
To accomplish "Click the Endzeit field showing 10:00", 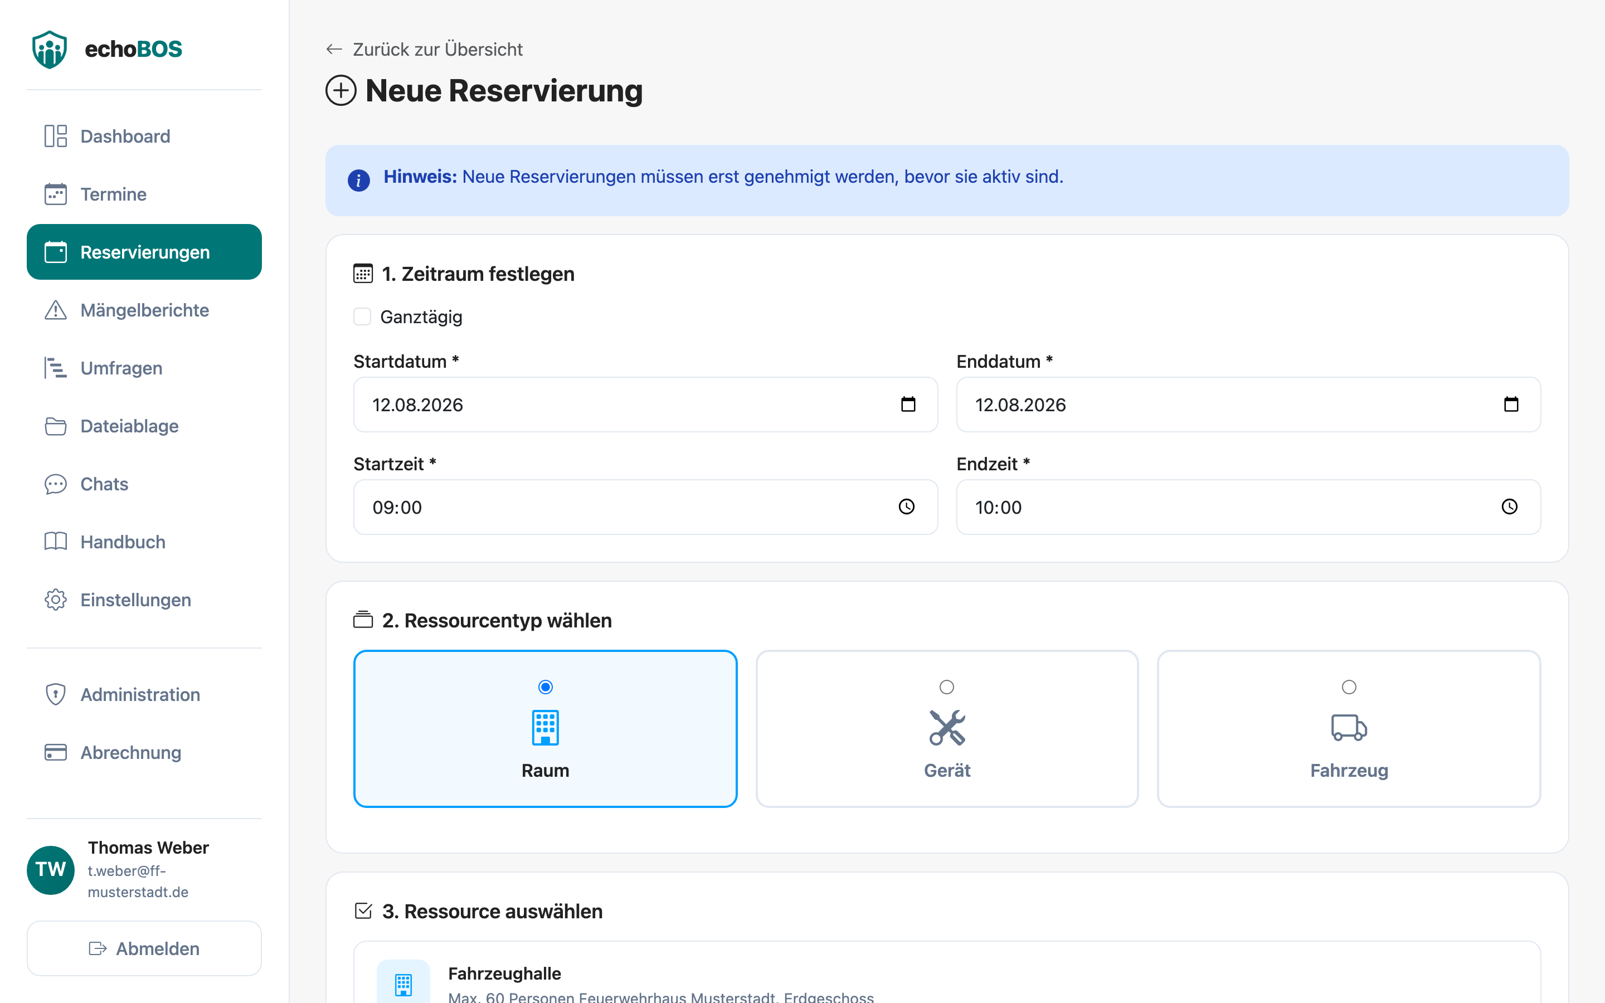I will (x=1248, y=507).
